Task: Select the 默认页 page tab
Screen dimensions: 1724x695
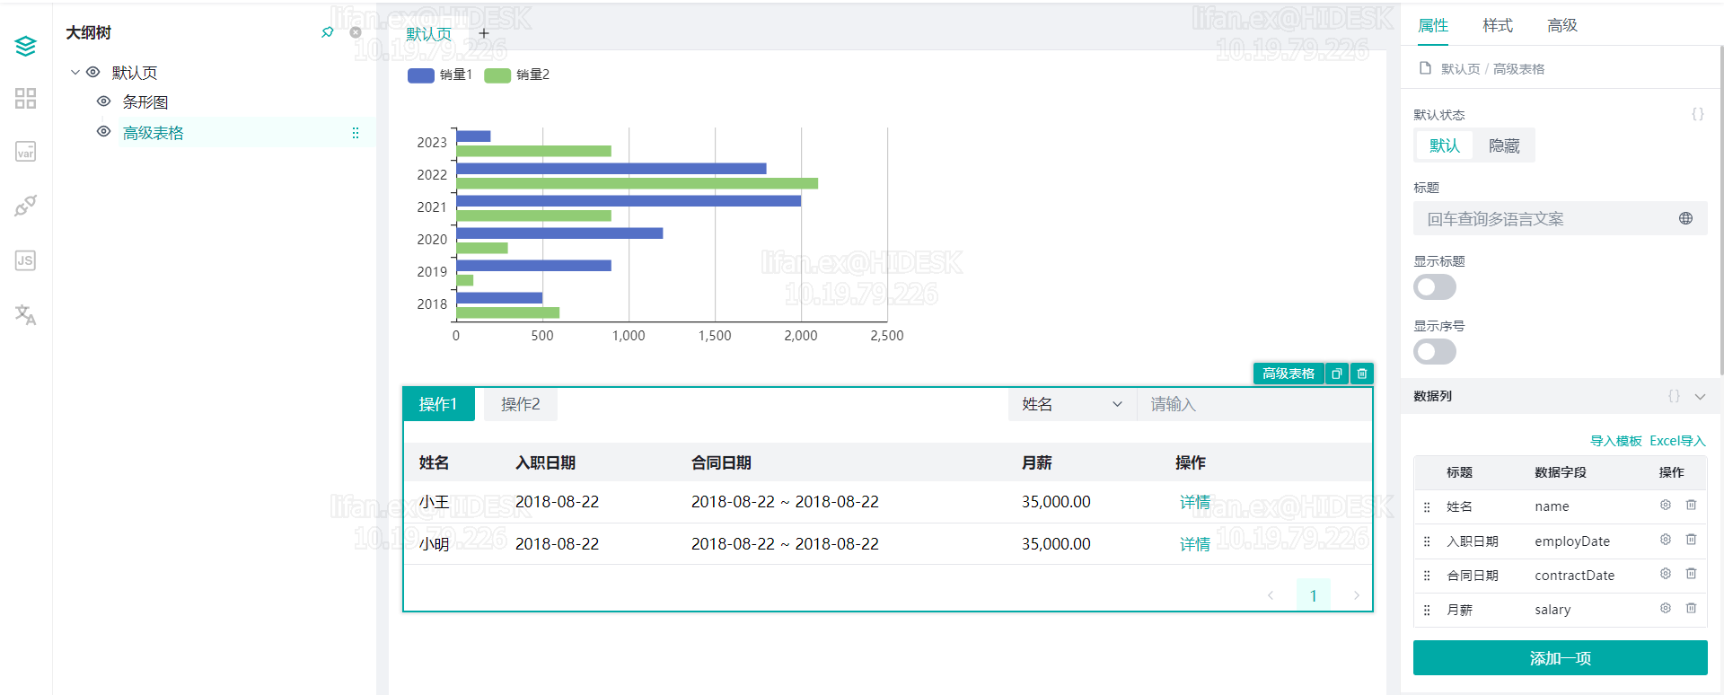Action: 429,34
